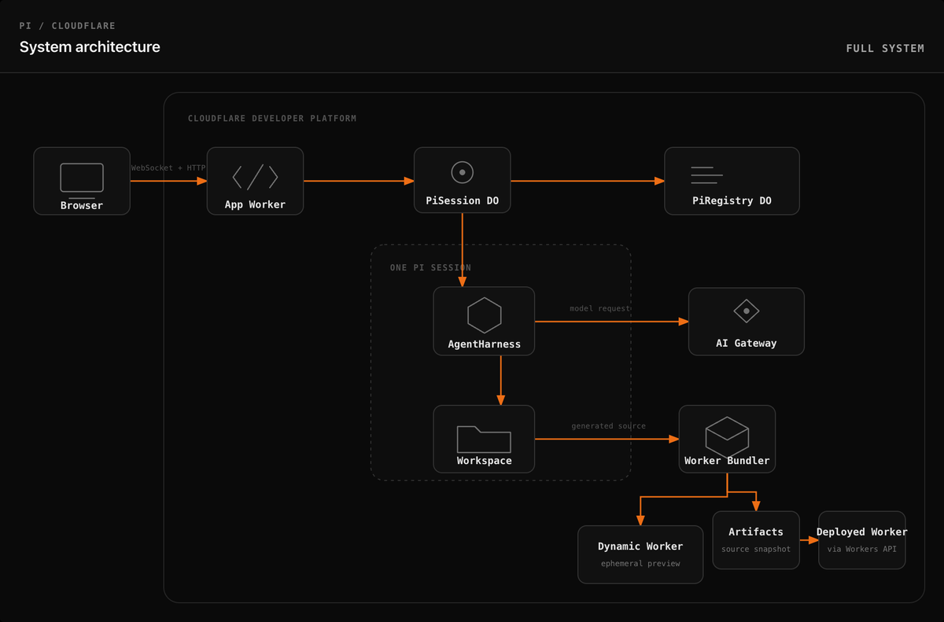Click the 'generated source' arrow label
The image size is (944, 622).
[608, 426]
